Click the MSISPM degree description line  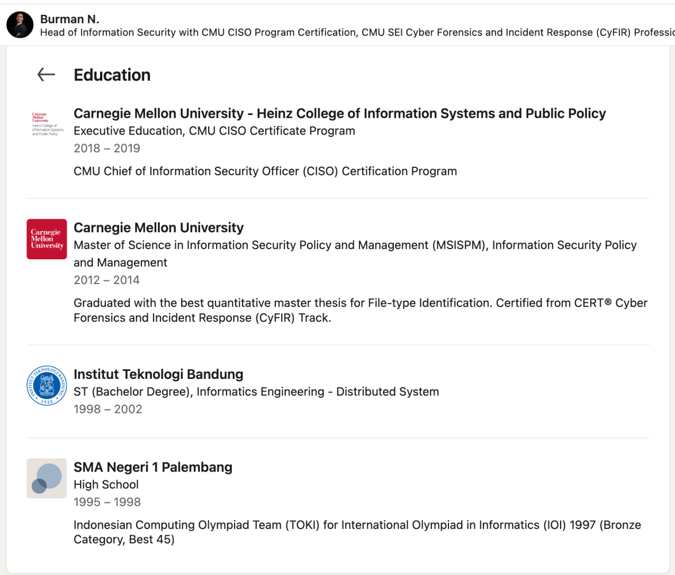click(x=355, y=254)
